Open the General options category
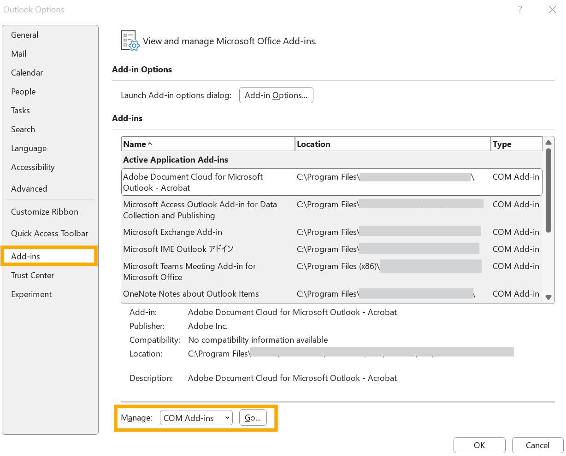The image size is (566, 456). point(50,35)
